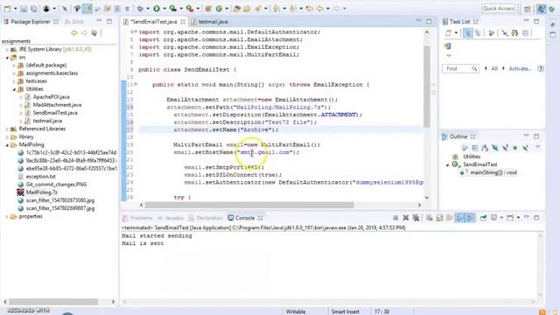Click Package Explorer horizontal scrollbar thumb

pos(53,302)
